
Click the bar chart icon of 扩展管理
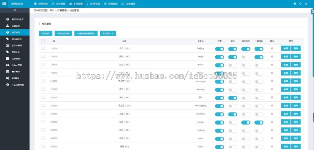pos(70,3)
